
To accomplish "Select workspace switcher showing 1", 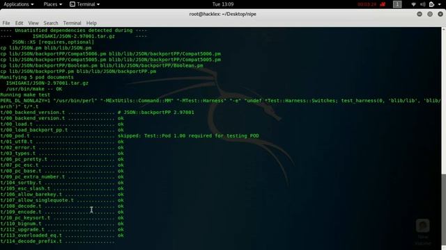I will pos(397,4).
